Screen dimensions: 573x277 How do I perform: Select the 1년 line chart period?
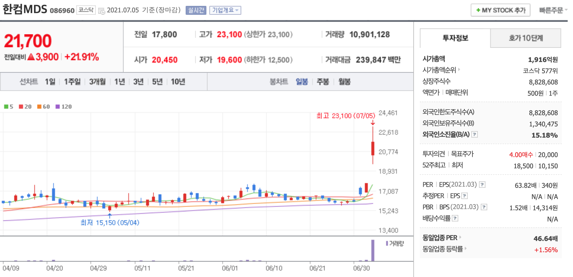pyautogui.click(x=120, y=82)
